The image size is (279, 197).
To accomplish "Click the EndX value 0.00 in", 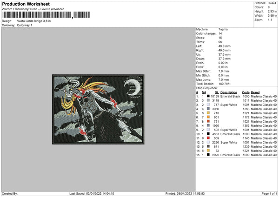I will [x=223, y=63].
